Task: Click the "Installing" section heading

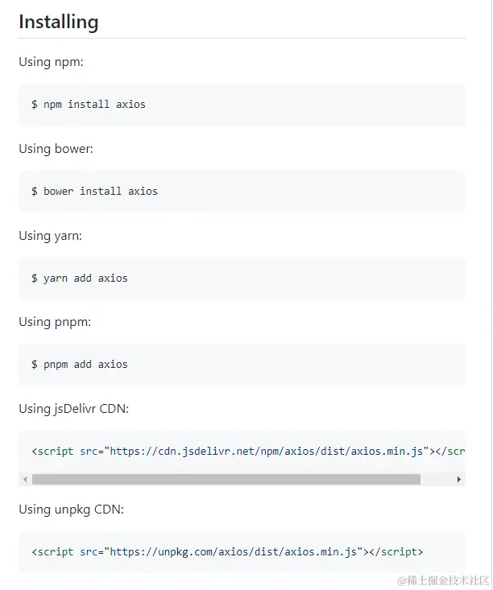Action: tap(59, 22)
